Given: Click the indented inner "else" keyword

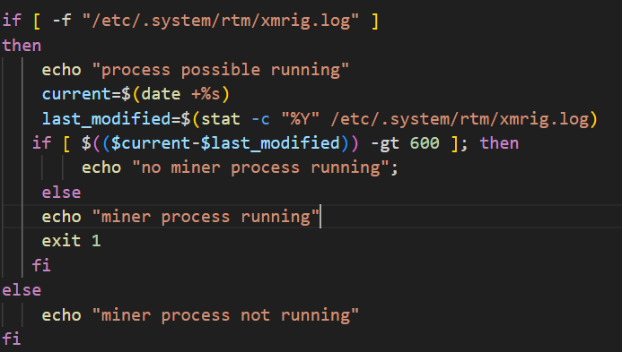Looking at the screenshot, I should point(62,193).
